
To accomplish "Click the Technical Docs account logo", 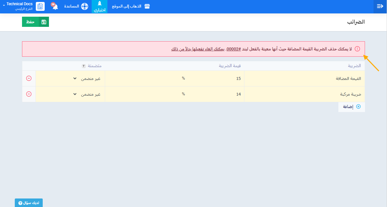I will coord(40,7).
